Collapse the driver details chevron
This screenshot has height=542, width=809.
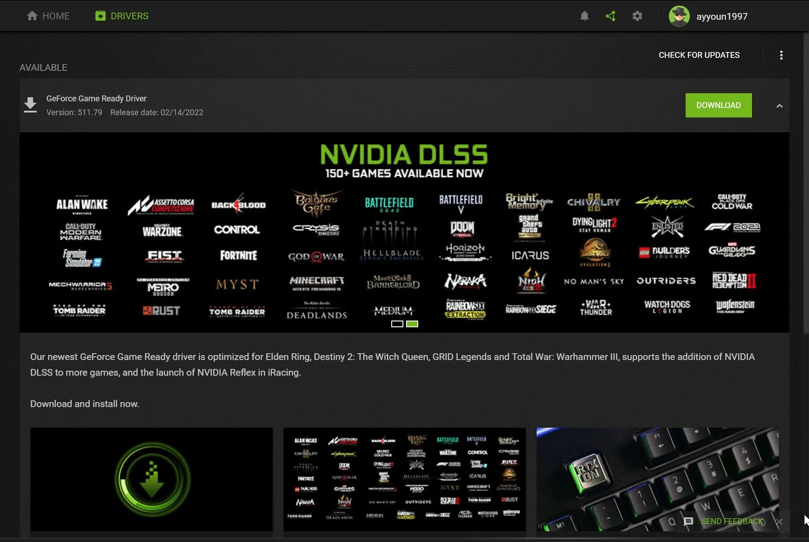[779, 106]
